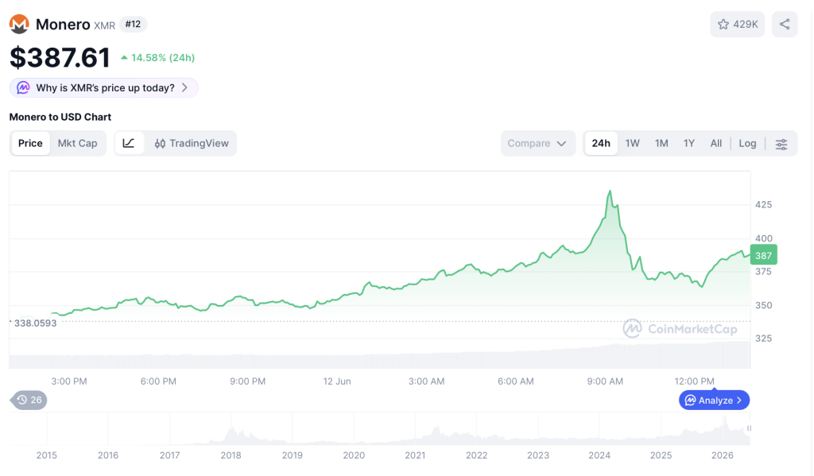The image size is (814, 476).
Task: Expand the Compare dropdown
Action: pyautogui.click(x=538, y=143)
